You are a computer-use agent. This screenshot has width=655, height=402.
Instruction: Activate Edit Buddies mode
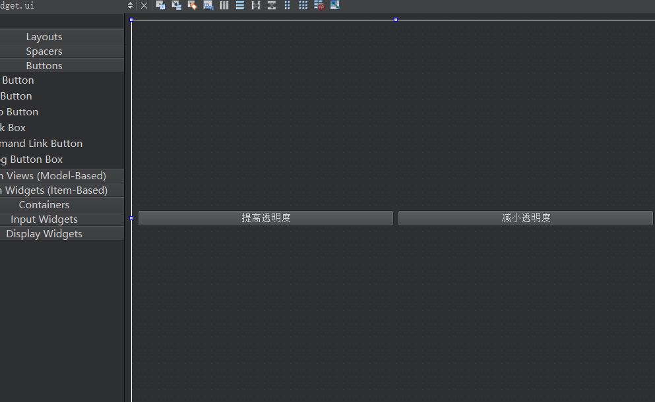(x=192, y=5)
